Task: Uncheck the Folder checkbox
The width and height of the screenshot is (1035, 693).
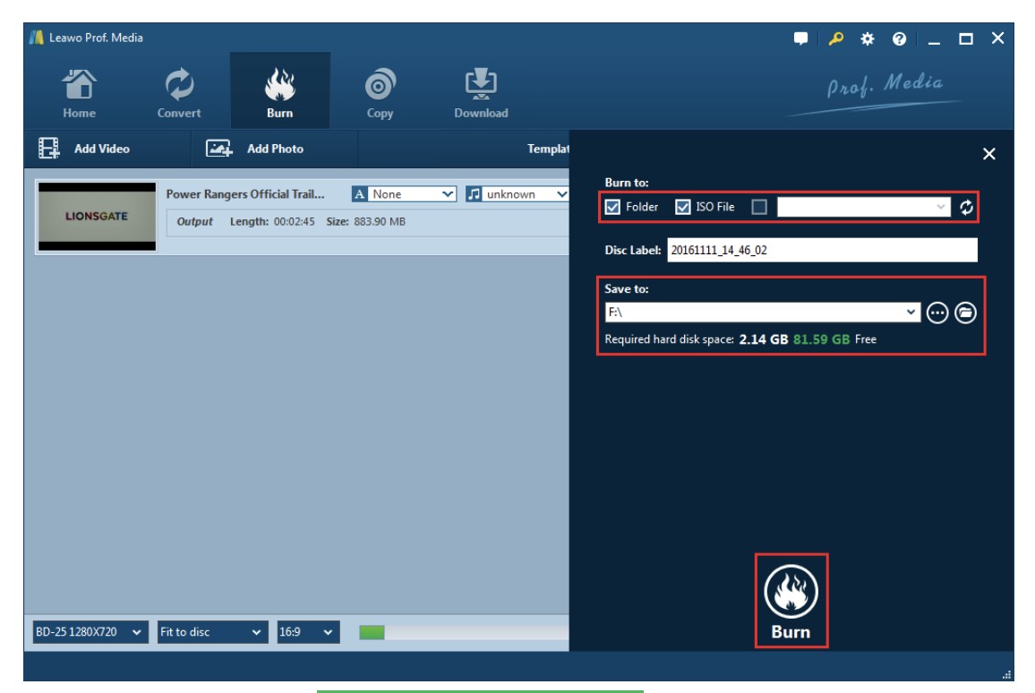Action: (x=613, y=208)
